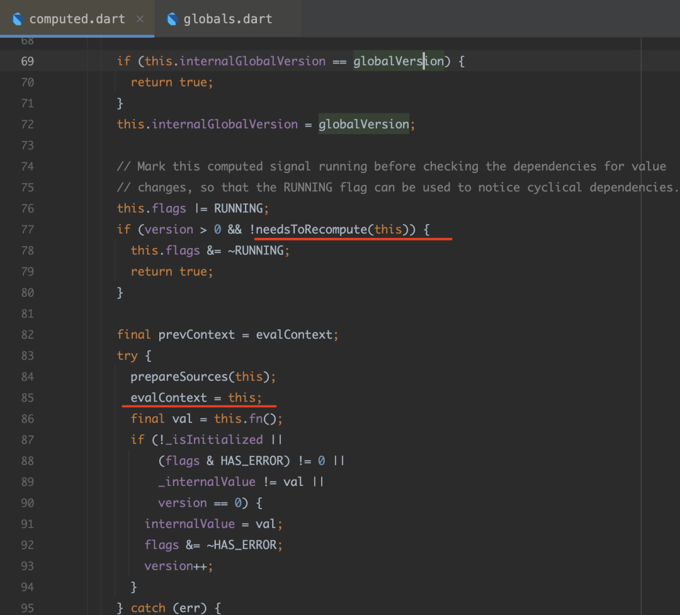The height and width of the screenshot is (615, 680).
Task: Click line number 95 in the gutter
Action: 27,608
